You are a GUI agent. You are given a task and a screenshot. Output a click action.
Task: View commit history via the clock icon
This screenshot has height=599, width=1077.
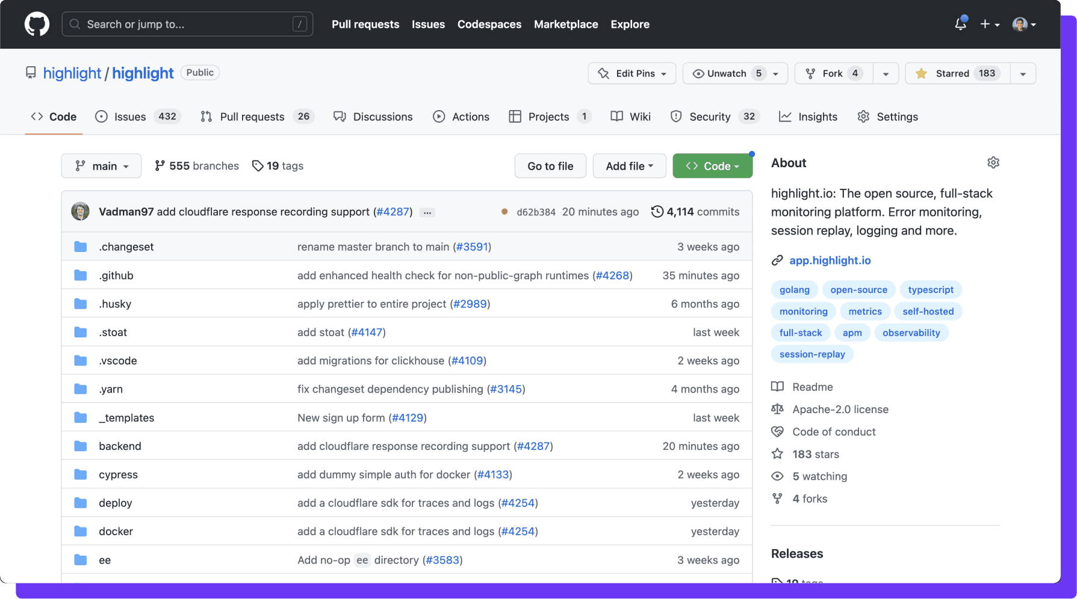click(x=657, y=211)
